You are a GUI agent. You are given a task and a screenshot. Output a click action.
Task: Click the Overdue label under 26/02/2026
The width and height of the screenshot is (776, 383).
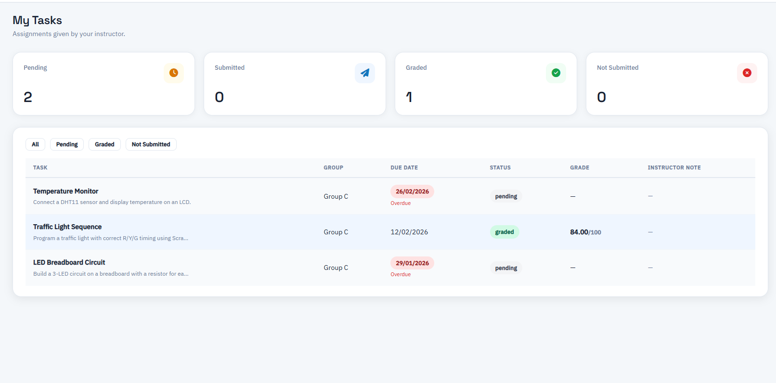[x=401, y=203]
